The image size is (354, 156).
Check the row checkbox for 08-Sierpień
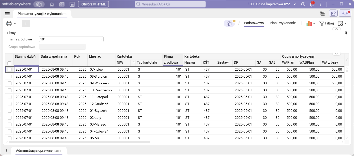[9, 76]
